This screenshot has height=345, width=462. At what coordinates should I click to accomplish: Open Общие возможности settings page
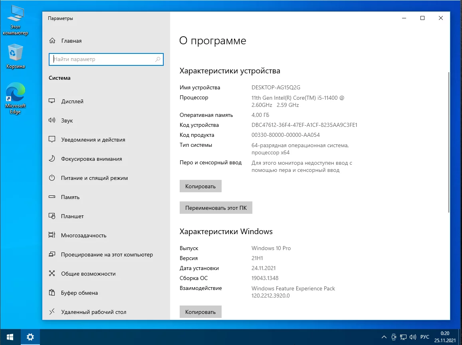click(88, 274)
